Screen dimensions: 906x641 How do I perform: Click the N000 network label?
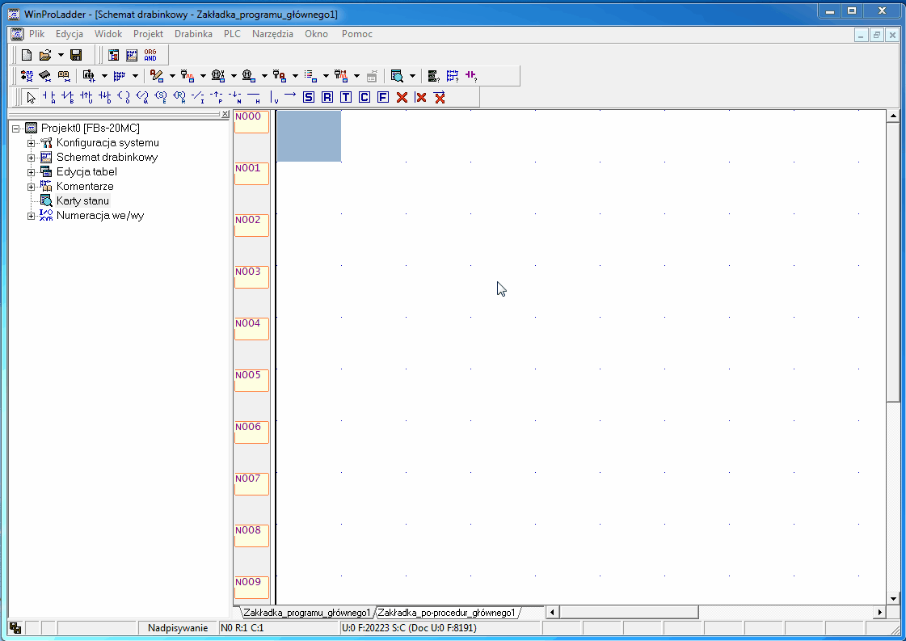pos(251,121)
